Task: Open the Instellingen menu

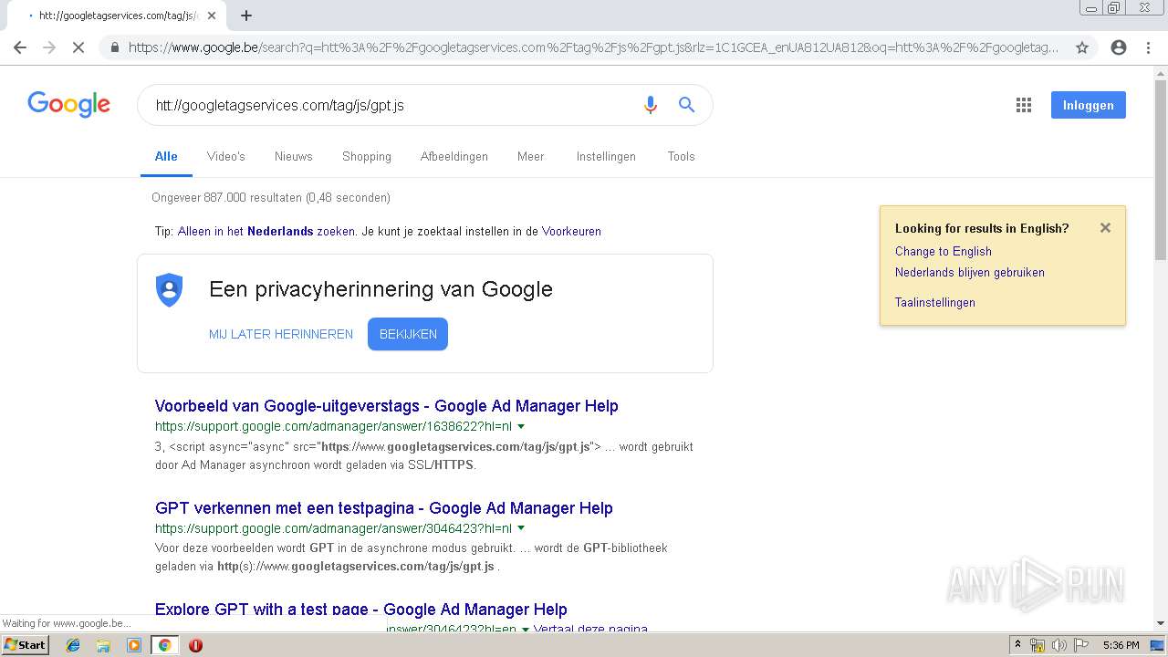Action: coord(606,156)
